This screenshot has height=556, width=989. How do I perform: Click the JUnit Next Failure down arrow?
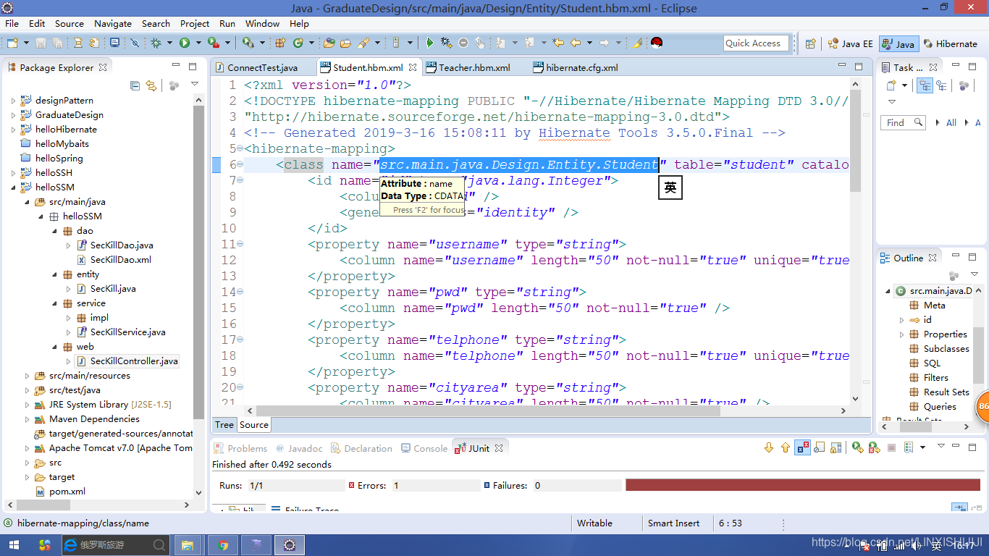[x=769, y=448]
